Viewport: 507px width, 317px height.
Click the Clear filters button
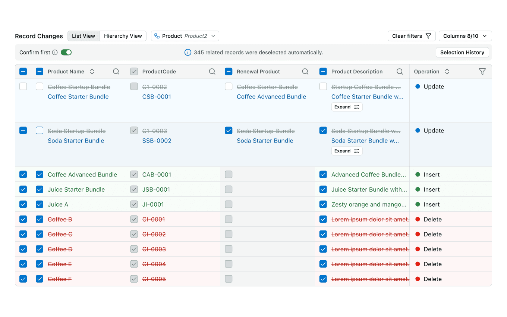[x=412, y=36]
